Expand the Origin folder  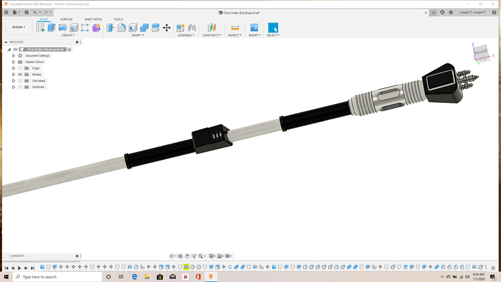click(x=14, y=68)
